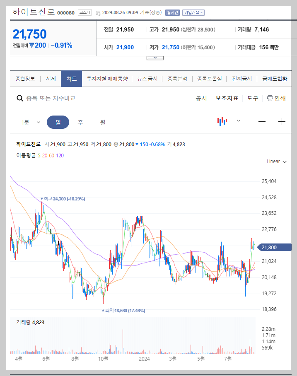Click the 공시 disclosure button
Image resolution: width=297 pixels, height=376 pixels.
click(201, 99)
